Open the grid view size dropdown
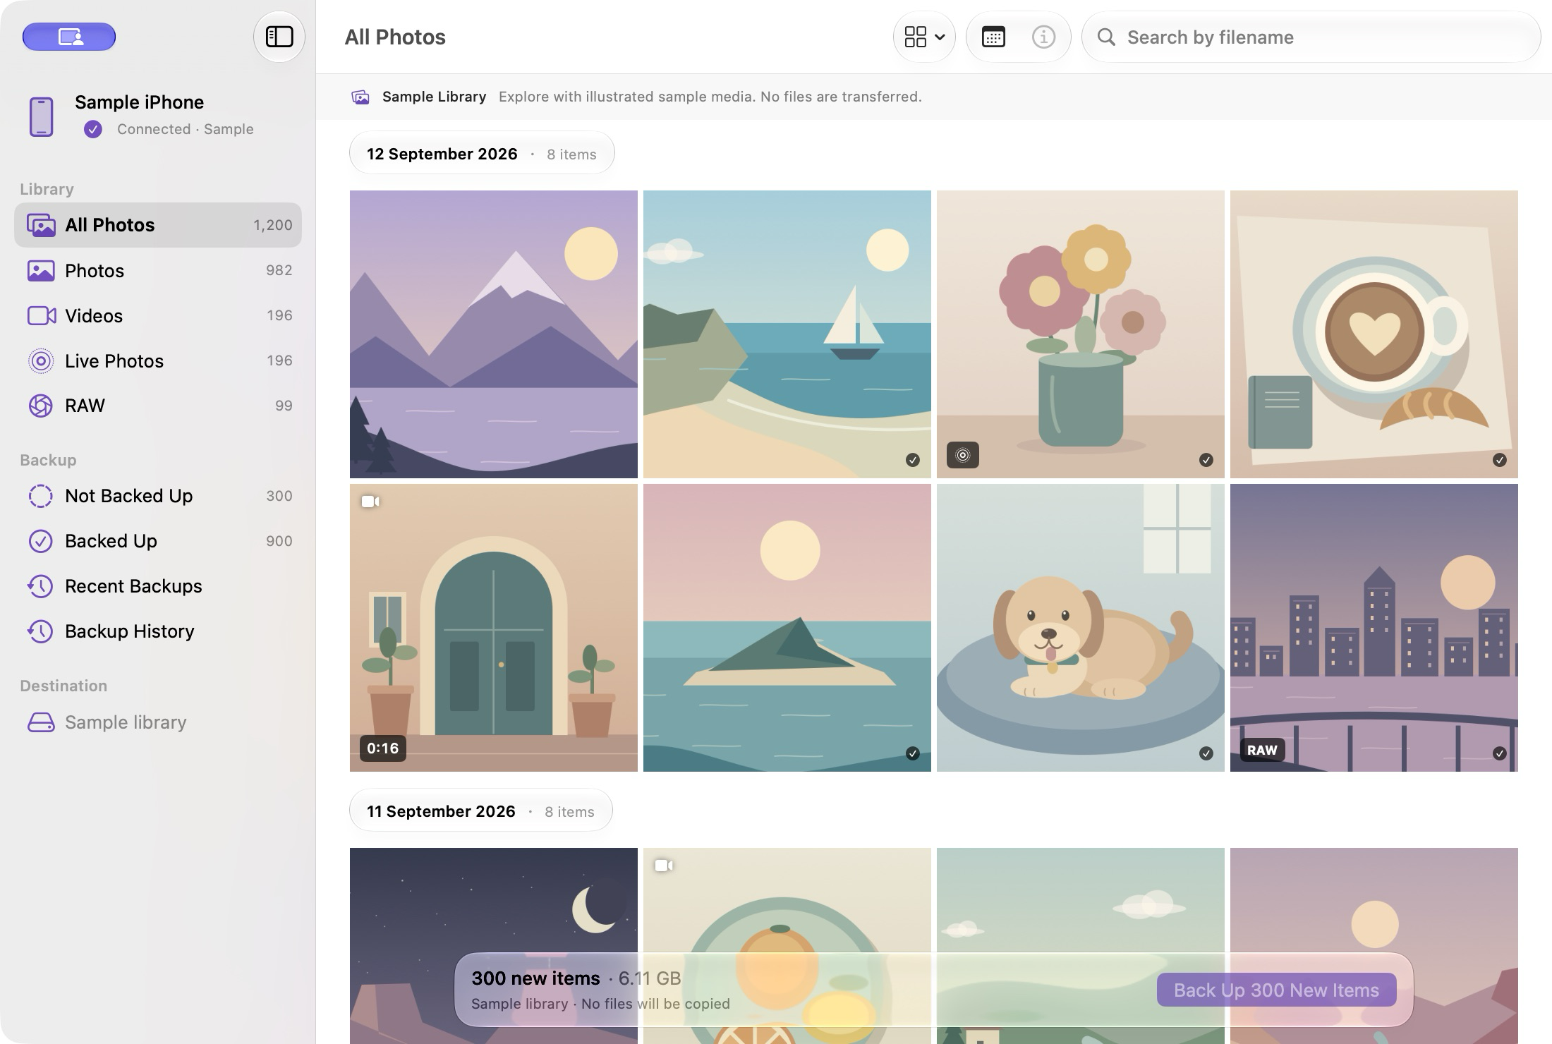This screenshot has height=1044, width=1552. click(x=924, y=37)
